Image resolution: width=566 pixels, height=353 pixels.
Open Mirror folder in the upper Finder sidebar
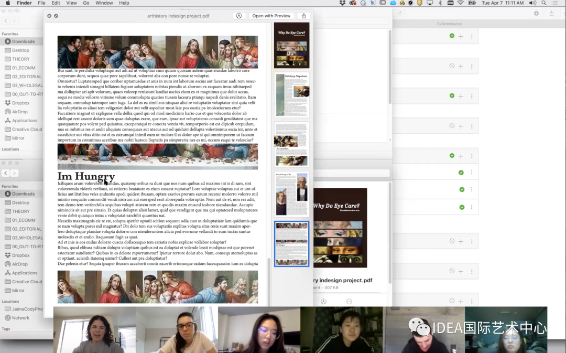[21, 138]
